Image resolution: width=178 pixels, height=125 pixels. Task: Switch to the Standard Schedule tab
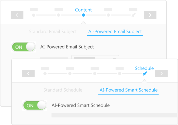63,90
